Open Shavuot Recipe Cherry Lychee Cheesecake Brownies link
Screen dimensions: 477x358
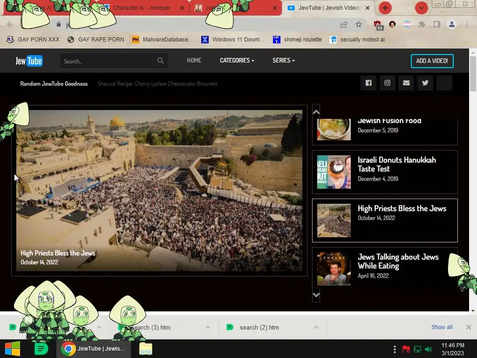pos(157,84)
